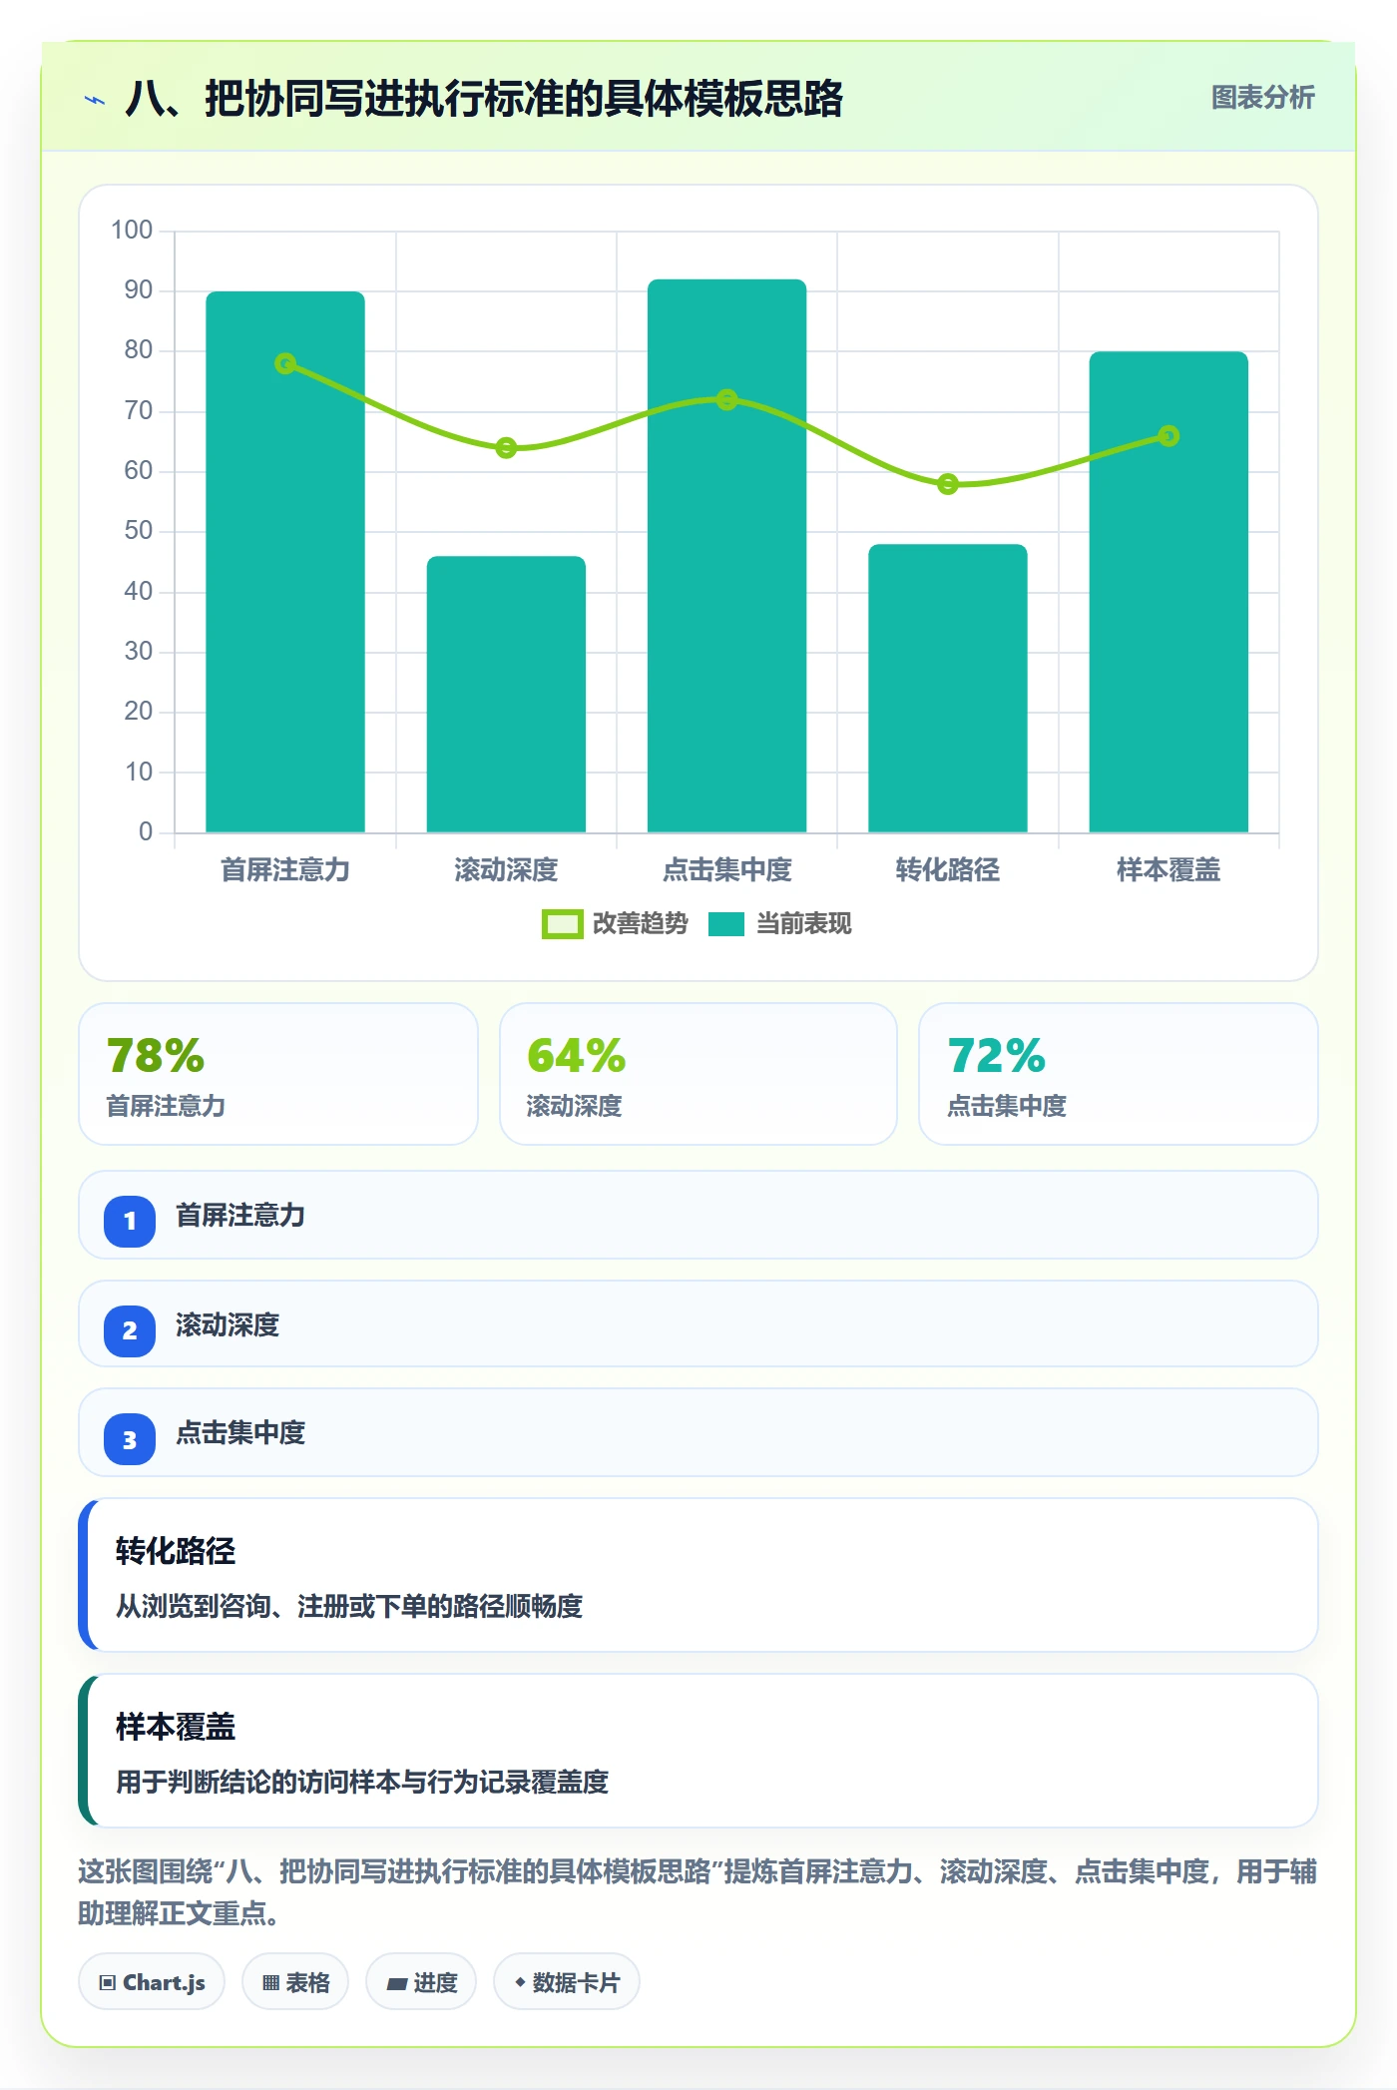Open the 72% 点击集中度 stat card
Image resolution: width=1397 pixels, height=2090 pixels.
pos(1119,1074)
